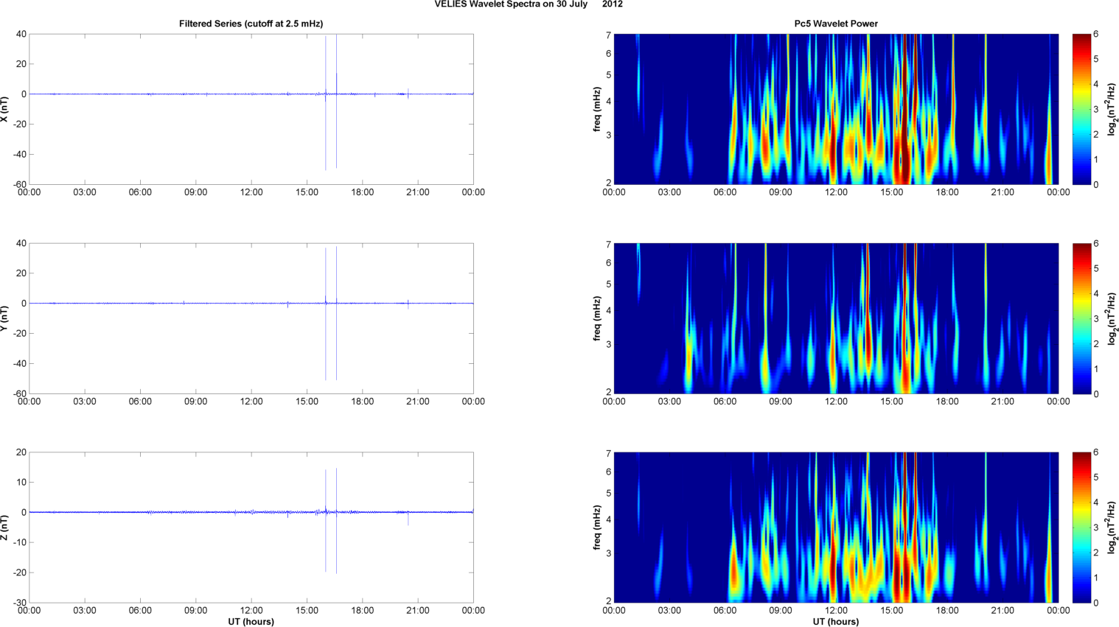This screenshot has width=1119, height=627.
Task: Click the "0" value on the bottom color bar
Action: click(x=1096, y=603)
